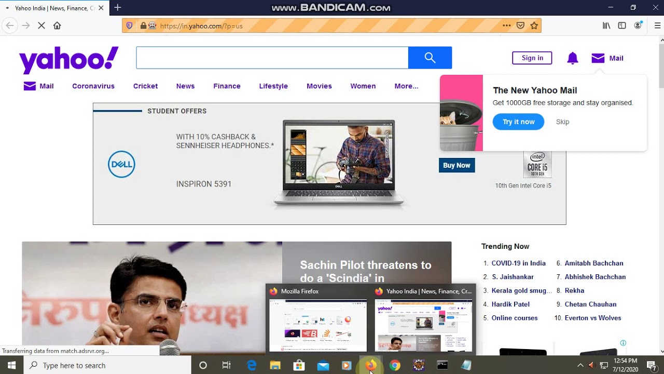664x374 pixels.
Task: Open trending Online courses
Action: [x=515, y=318]
